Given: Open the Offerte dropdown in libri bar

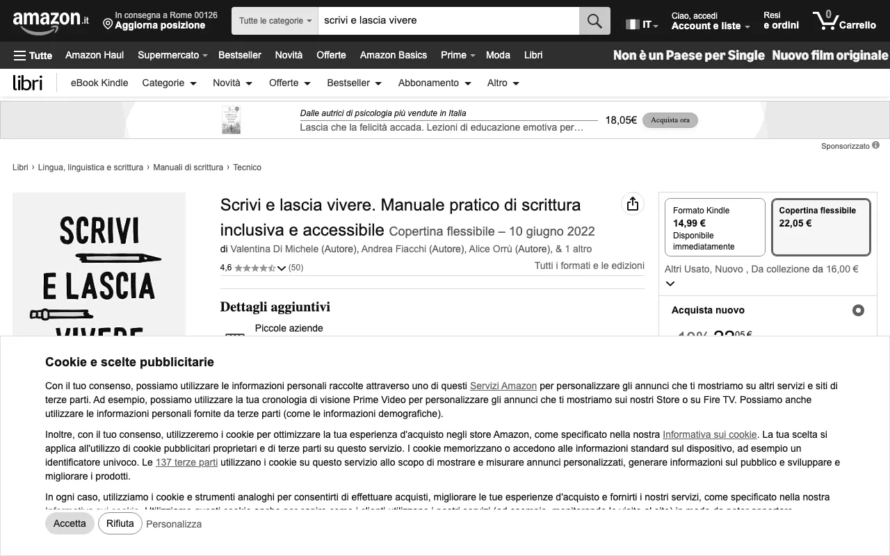Looking at the screenshot, I should [x=289, y=83].
